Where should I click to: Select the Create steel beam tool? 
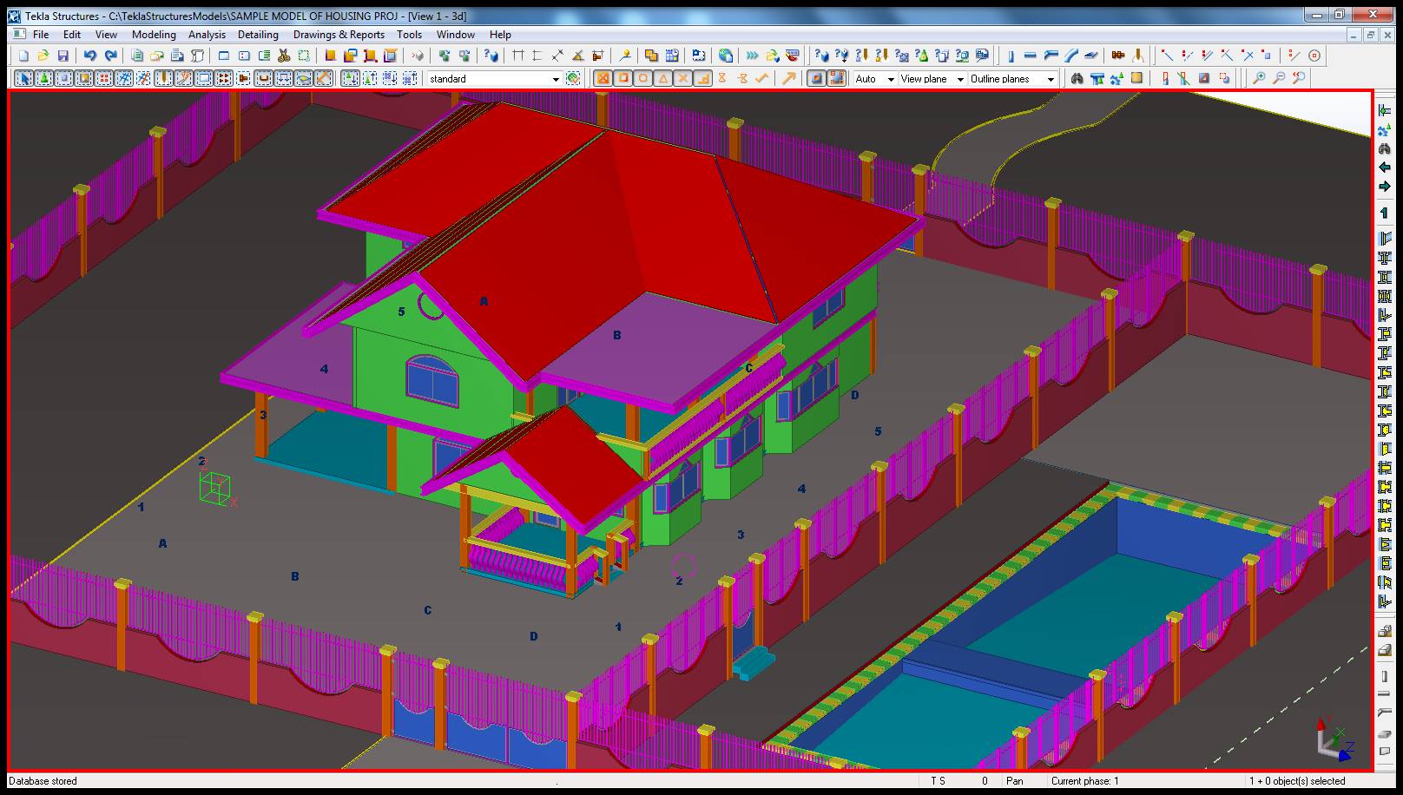tap(1031, 56)
